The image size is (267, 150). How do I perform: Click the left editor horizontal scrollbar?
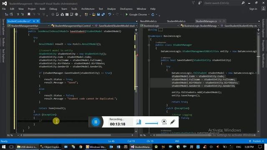click(67, 135)
